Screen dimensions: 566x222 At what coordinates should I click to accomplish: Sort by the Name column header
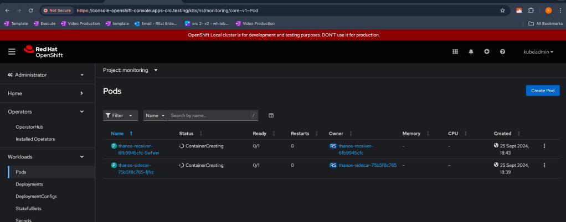click(122, 134)
